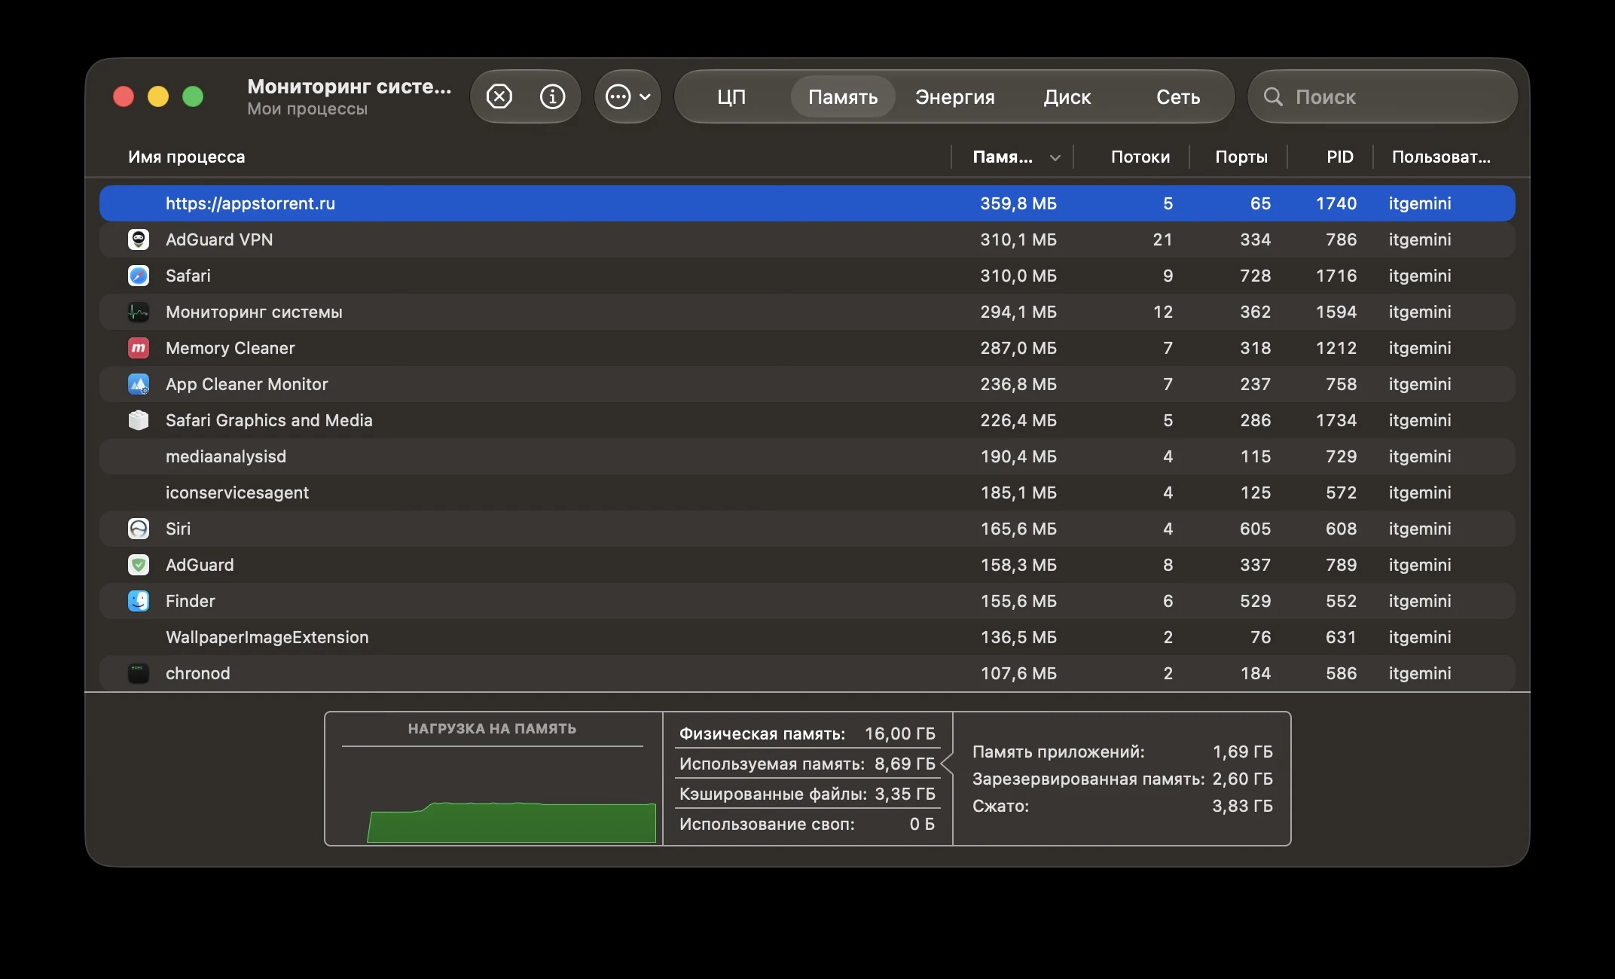The height and width of the screenshot is (979, 1615).
Task: Click the Finder face icon
Action: click(x=139, y=601)
